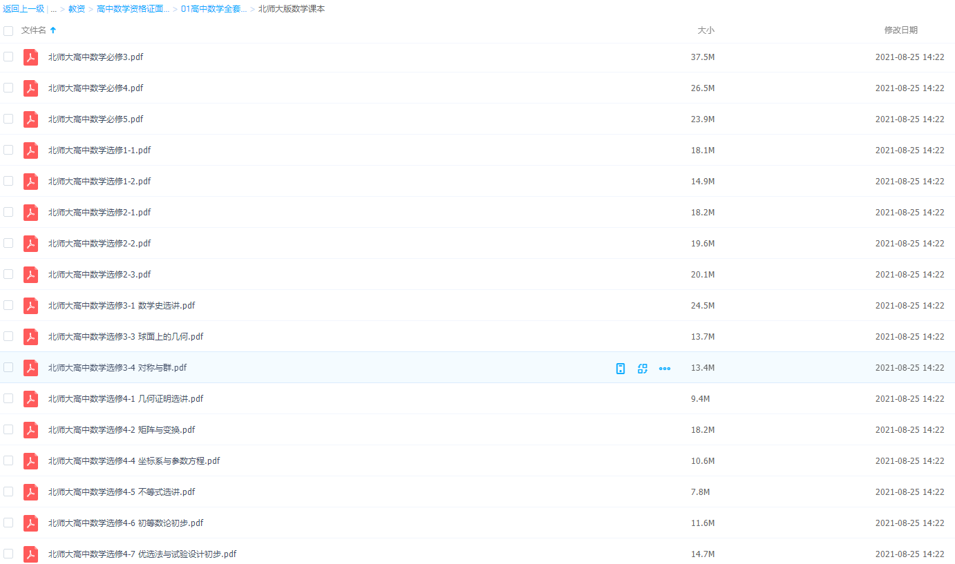Image resolution: width=955 pixels, height=564 pixels.
Task: Open the three-dot more menu for 选修3-4
Action: pyautogui.click(x=665, y=369)
